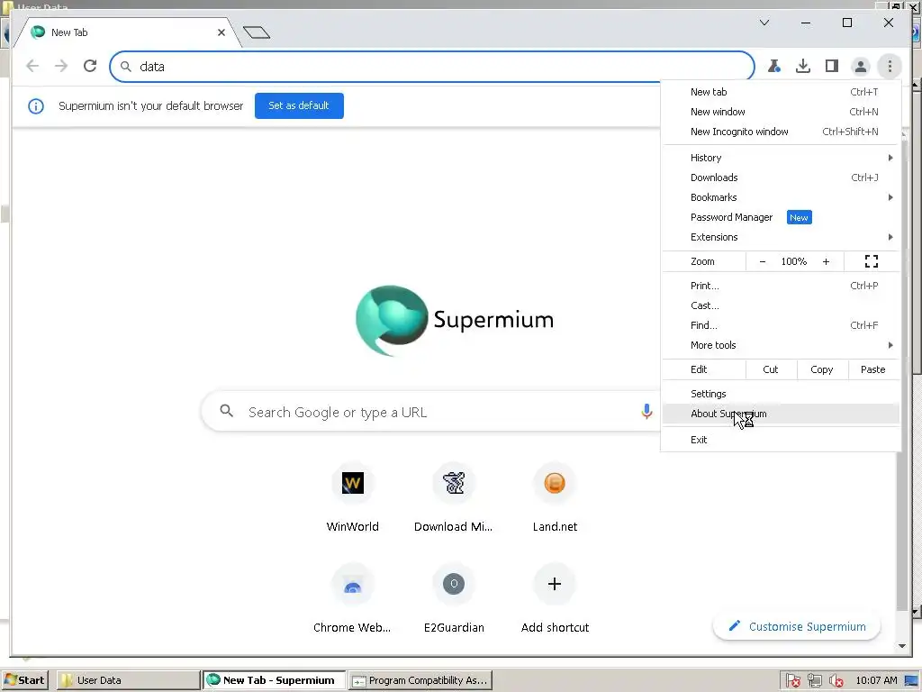Select New window menu item

coord(781,112)
